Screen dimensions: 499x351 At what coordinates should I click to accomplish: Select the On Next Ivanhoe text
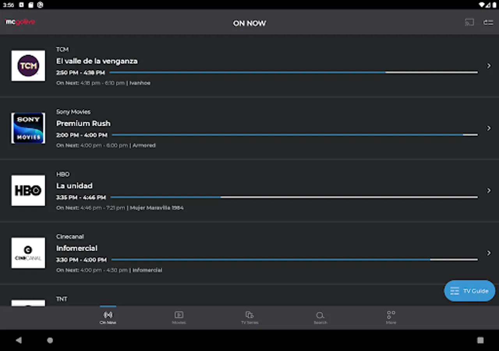point(103,83)
